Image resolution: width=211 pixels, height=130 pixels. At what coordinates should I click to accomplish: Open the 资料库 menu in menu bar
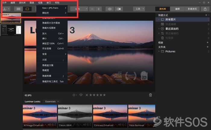pos(22,3)
